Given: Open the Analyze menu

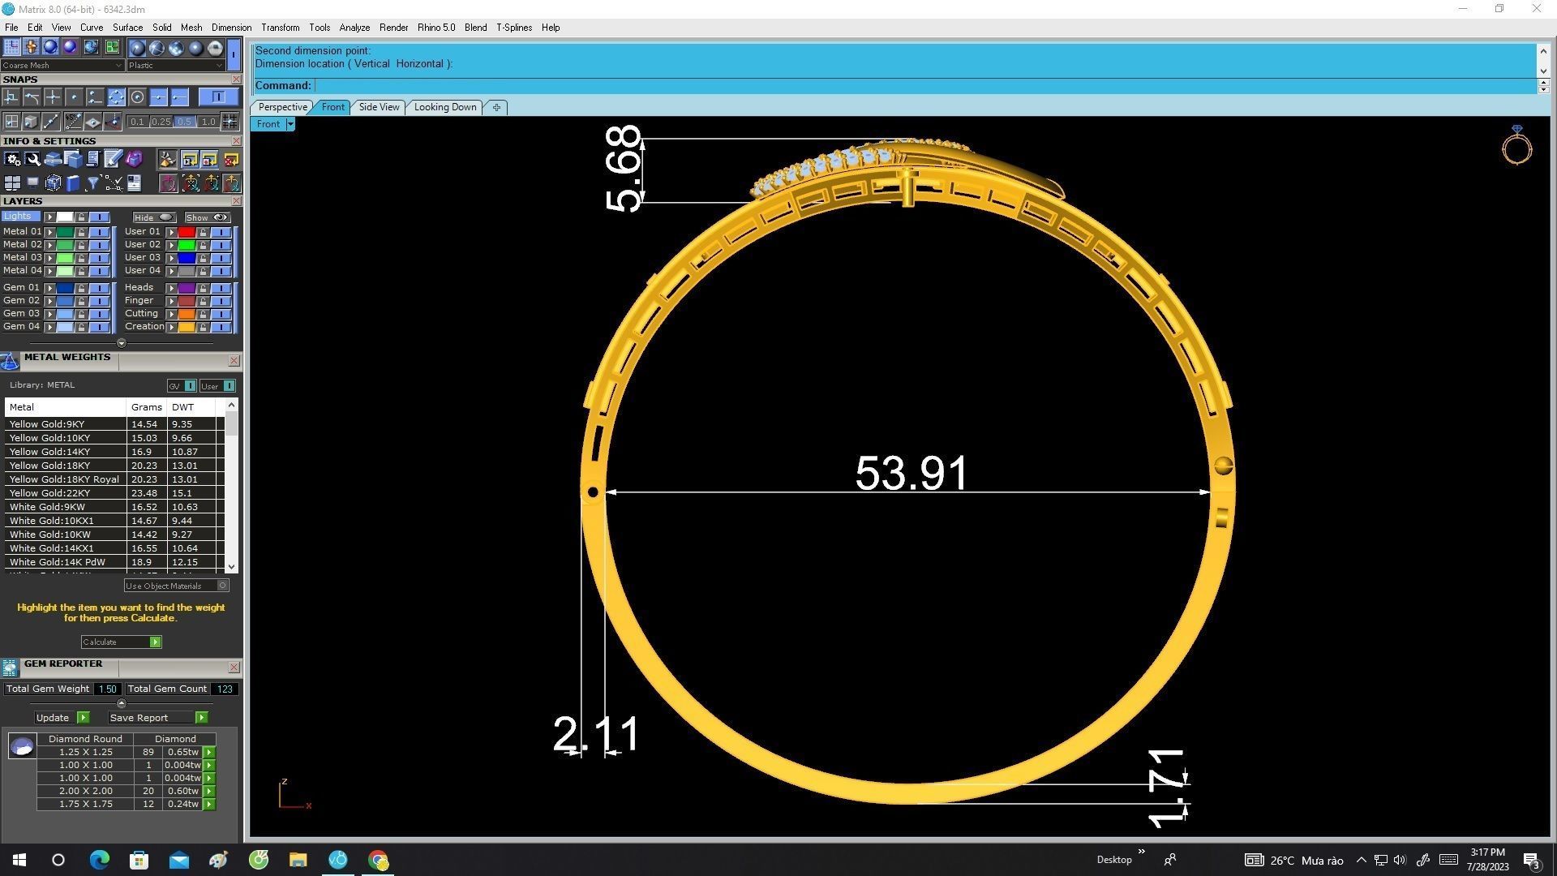Looking at the screenshot, I should tap(354, 28).
